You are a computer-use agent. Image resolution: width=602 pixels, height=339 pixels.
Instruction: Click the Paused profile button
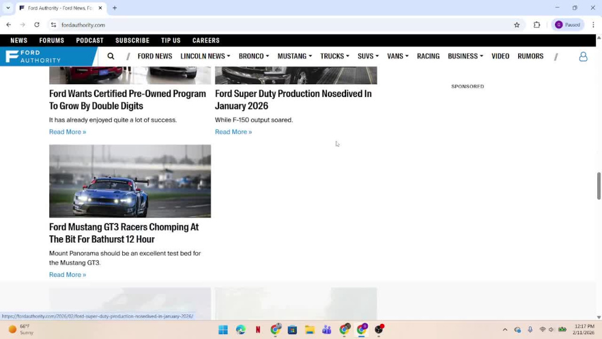tap(568, 25)
